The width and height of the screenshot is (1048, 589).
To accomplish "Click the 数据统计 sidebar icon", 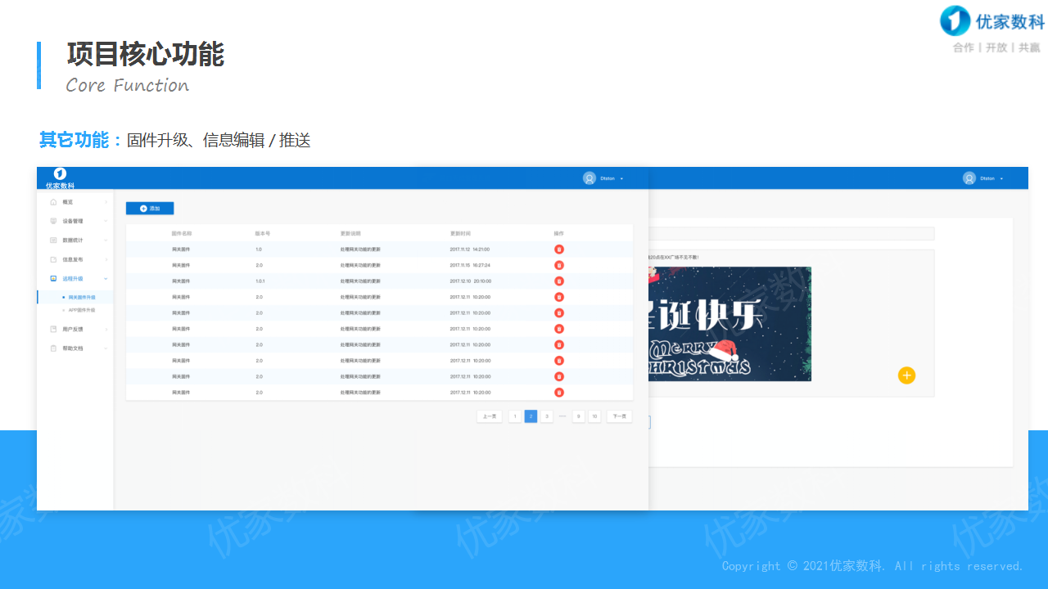I will [53, 241].
